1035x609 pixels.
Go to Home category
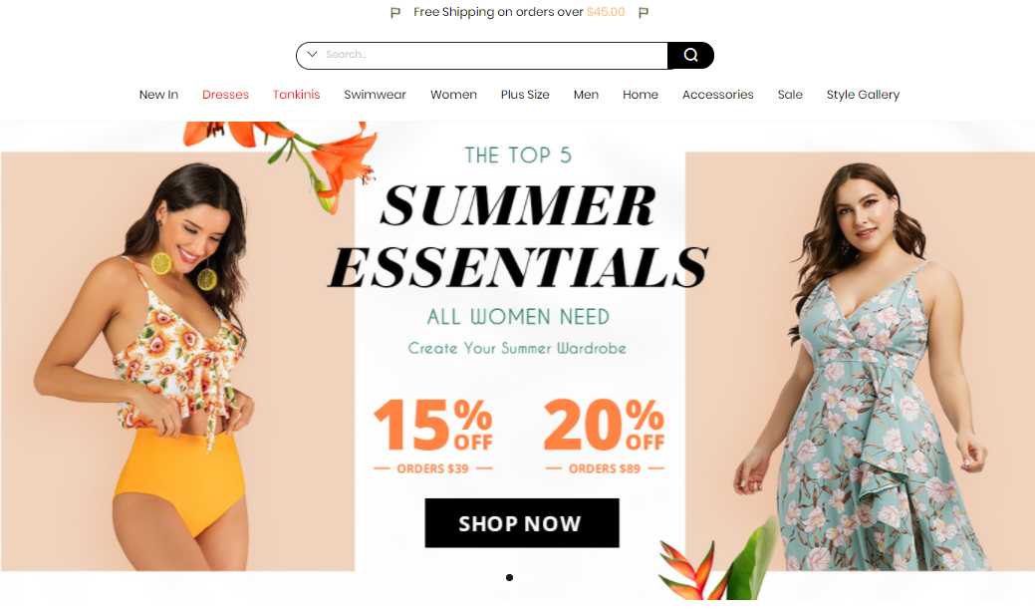coord(641,95)
